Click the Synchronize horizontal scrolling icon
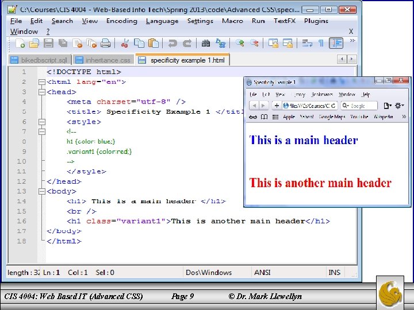 point(287,43)
